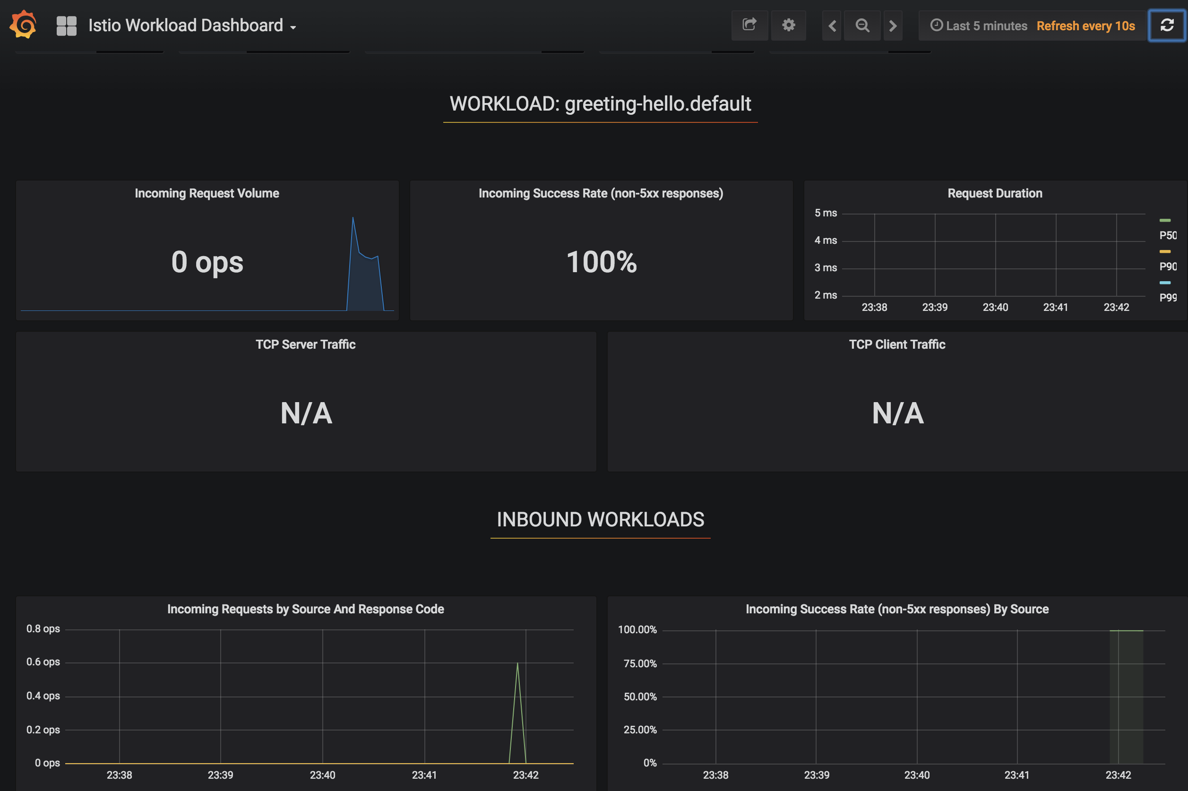Zoom out time range with magnifier icon

(862, 26)
